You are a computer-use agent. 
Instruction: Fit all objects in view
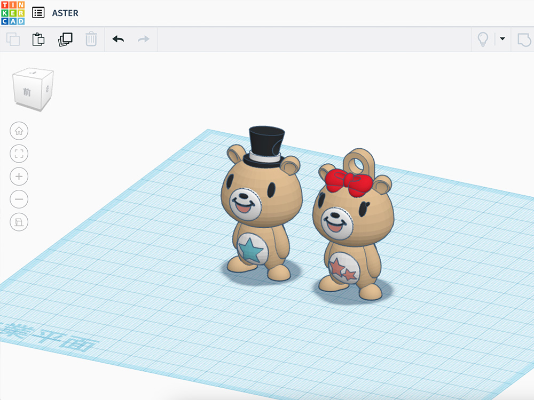tap(19, 154)
